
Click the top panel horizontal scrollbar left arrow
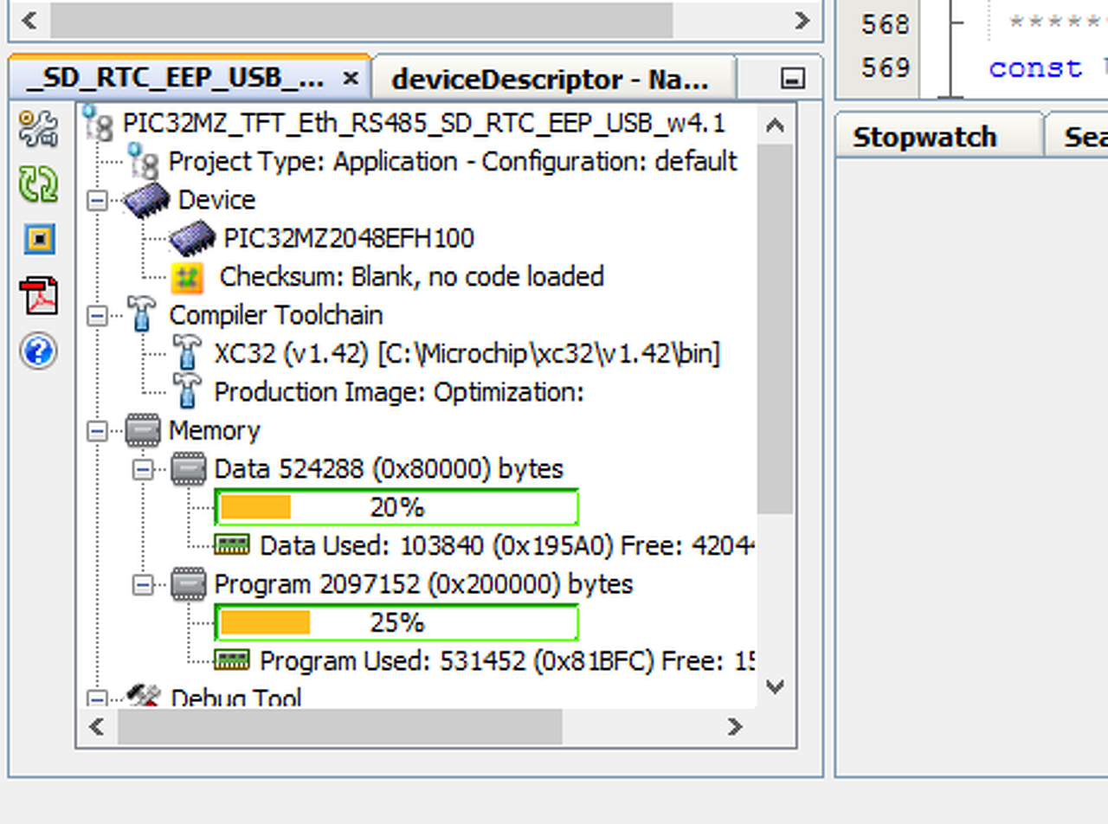[29, 19]
